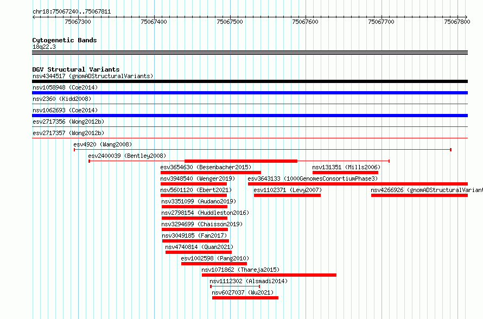This screenshot has width=483, height=319.
Task: Select the esv1102371 (Levy2007) label
Action: [x=288, y=190]
